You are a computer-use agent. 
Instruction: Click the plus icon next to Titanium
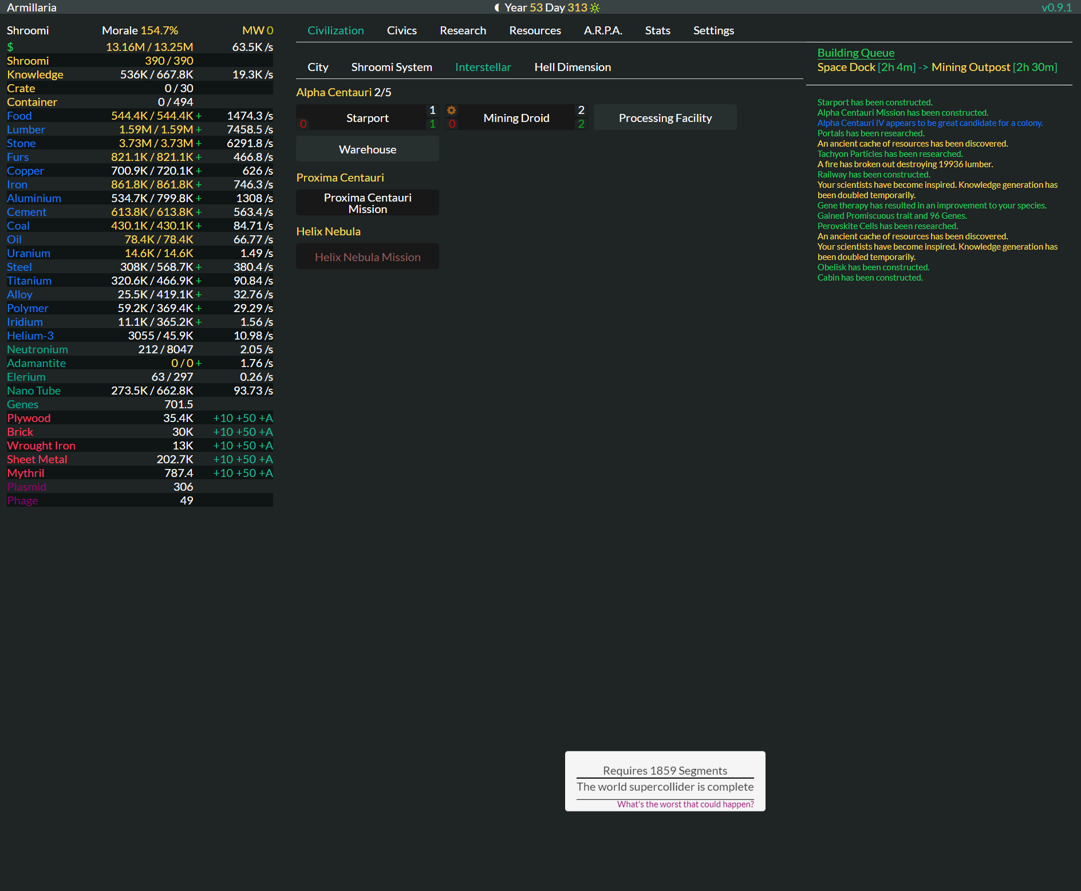pos(199,281)
